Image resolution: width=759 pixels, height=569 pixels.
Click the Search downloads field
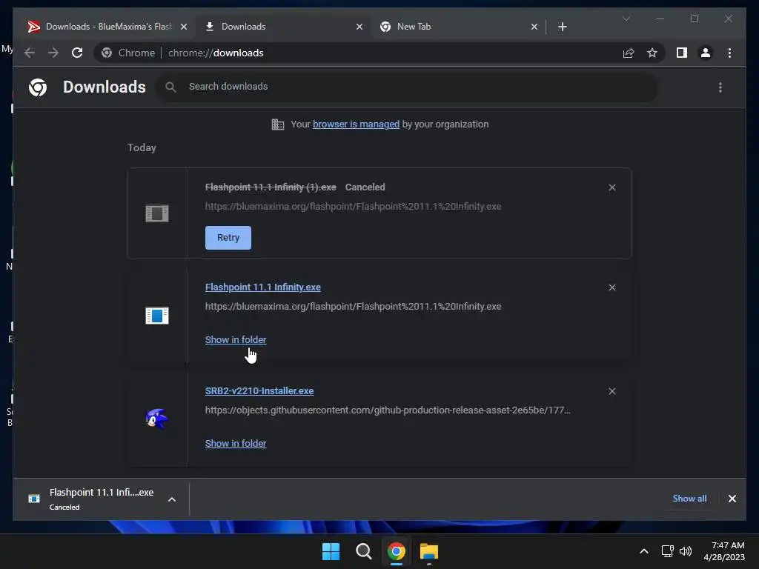point(407,87)
